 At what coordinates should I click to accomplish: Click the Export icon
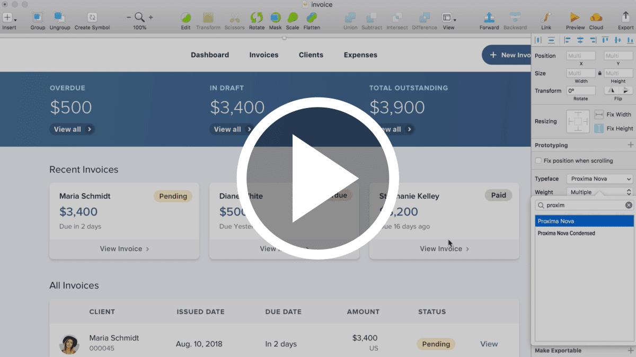625,17
